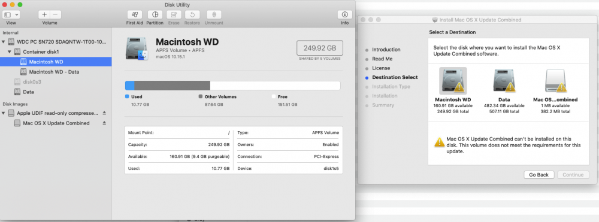Screen dimensions: 599x222
Task: Open the Info panel icon
Action: (x=345, y=15)
